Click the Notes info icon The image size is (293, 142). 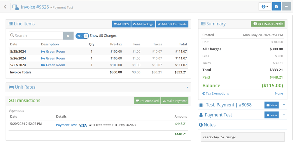201,125
